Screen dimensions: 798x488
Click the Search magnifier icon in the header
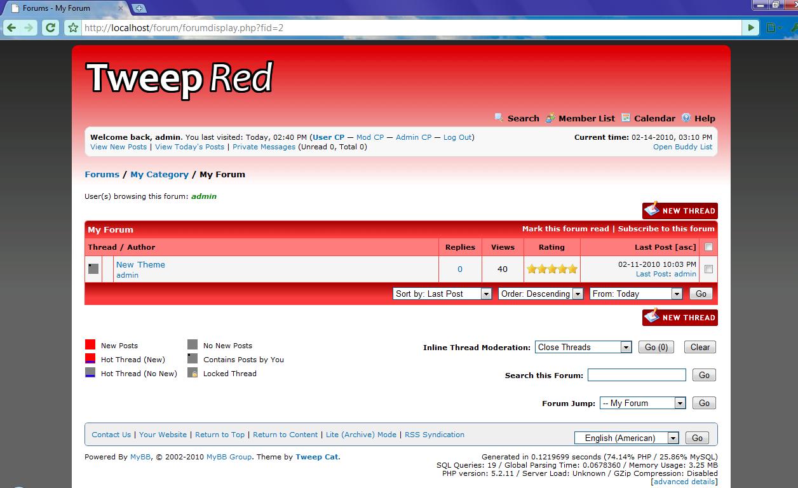click(x=499, y=118)
